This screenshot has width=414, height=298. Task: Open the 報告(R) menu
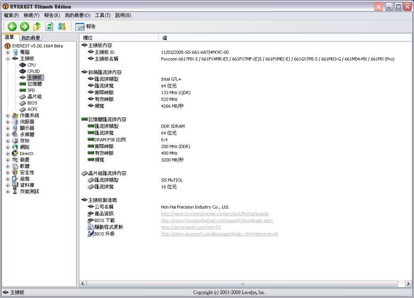click(52, 15)
